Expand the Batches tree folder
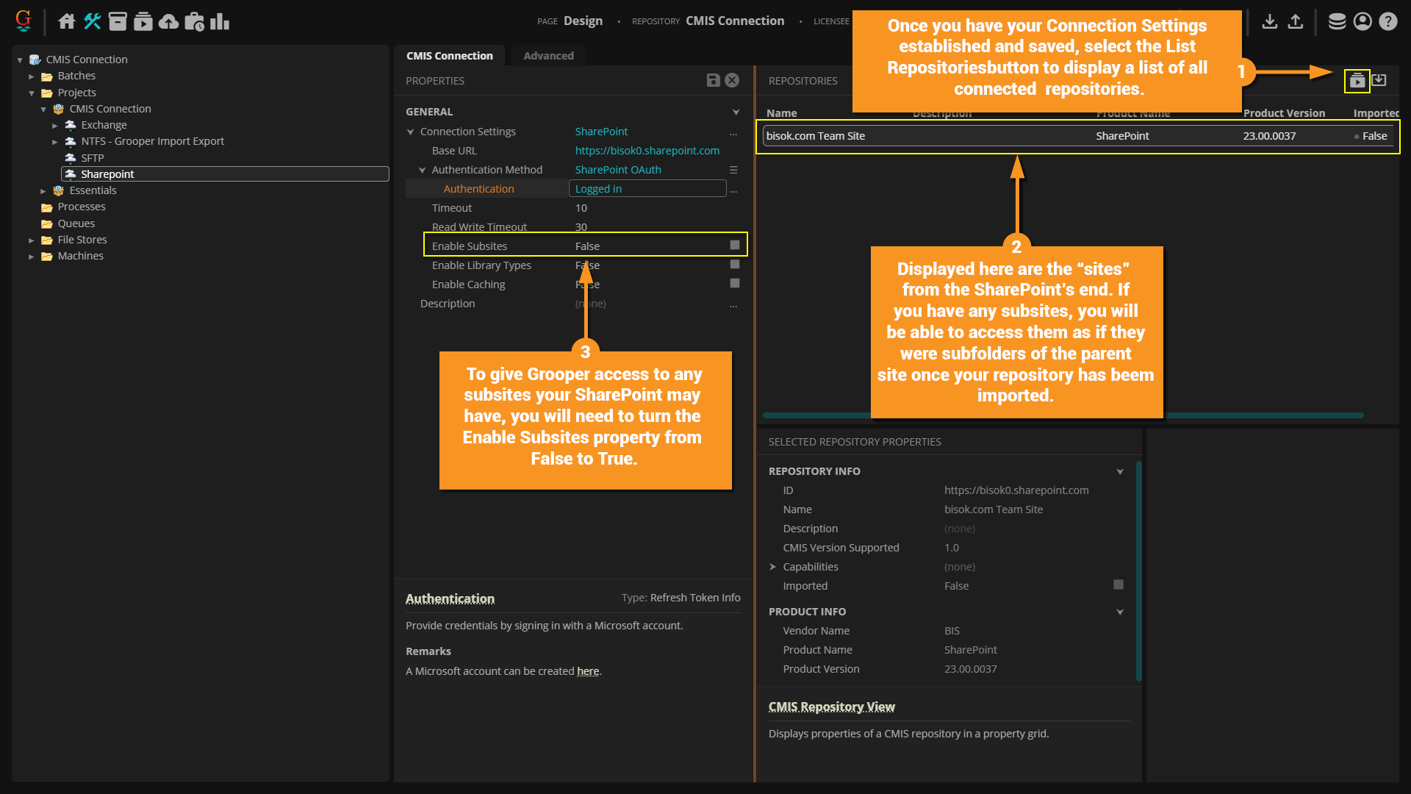Viewport: 1411px width, 794px height. (32, 76)
